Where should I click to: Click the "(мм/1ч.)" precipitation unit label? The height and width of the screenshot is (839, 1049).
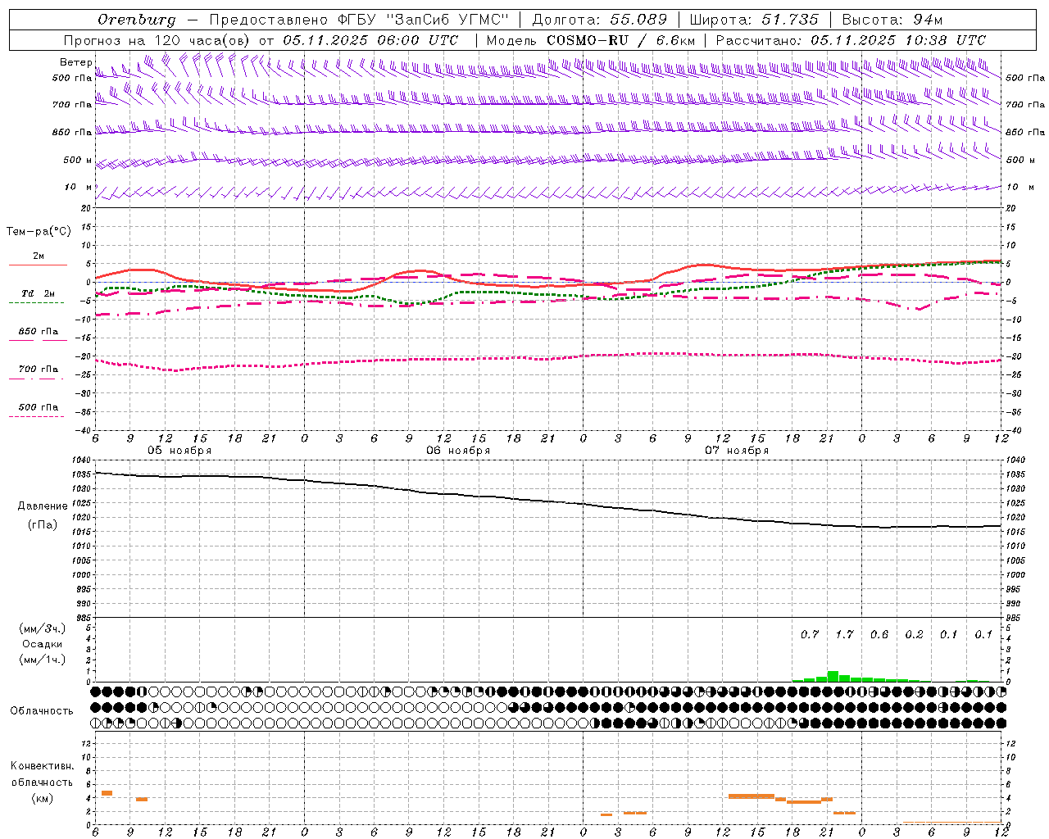coord(42,660)
